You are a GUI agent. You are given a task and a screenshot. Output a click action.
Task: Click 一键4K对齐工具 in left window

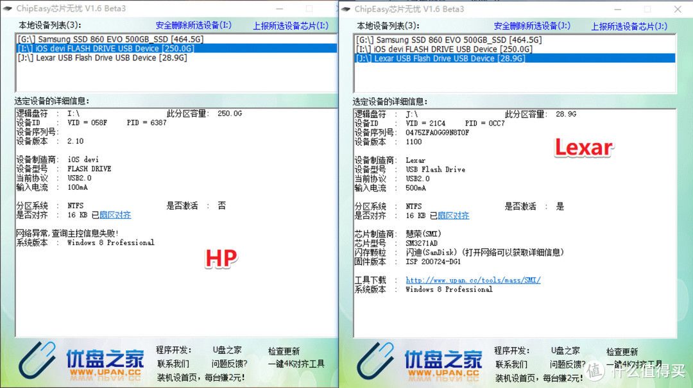296,364
